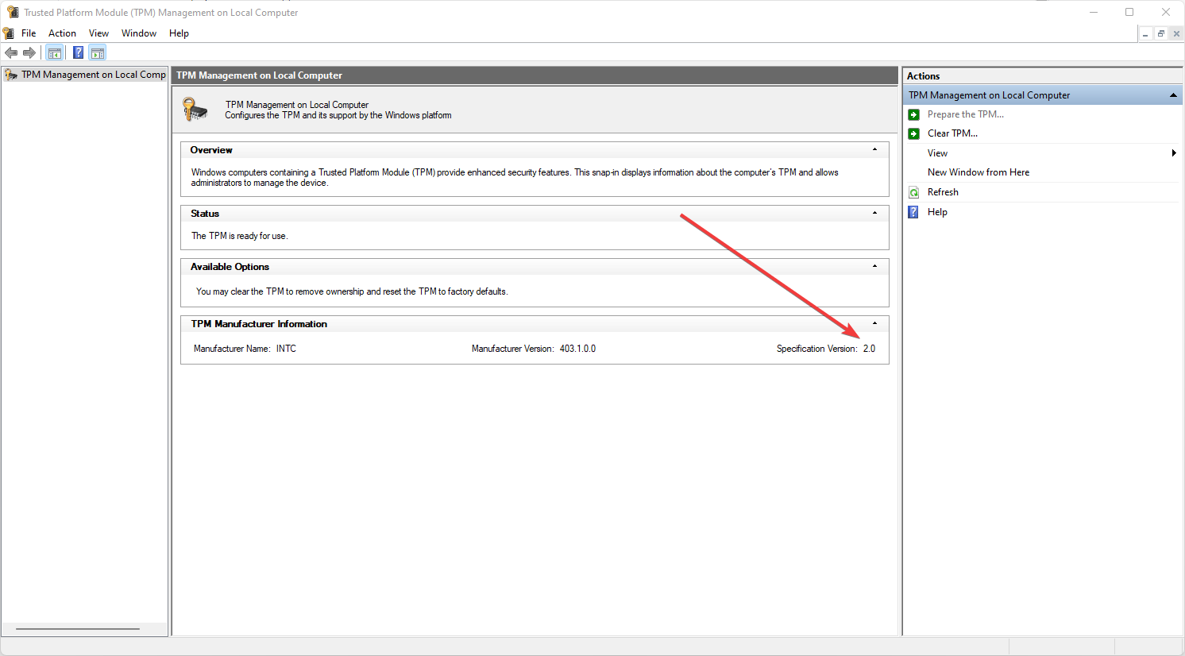Collapse the Overview section

click(x=875, y=149)
